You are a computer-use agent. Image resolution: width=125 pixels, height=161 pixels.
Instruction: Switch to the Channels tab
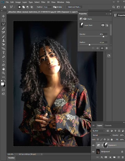tap(108, 125)
